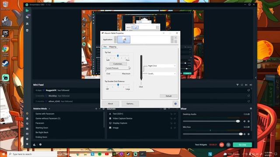Image resolution: width=280 pixels, height=157 pixels.
Task: Click the Desktop Audio volume slider knob
Action: coord(238,121)
